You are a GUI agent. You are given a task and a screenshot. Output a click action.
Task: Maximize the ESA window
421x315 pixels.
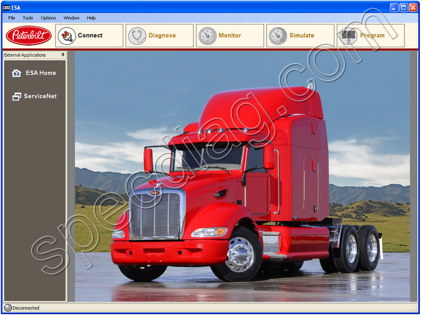pyautogui.click(x=403, y=8)
